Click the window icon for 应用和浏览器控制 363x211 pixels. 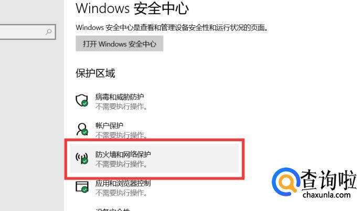[x=82, y=187]
